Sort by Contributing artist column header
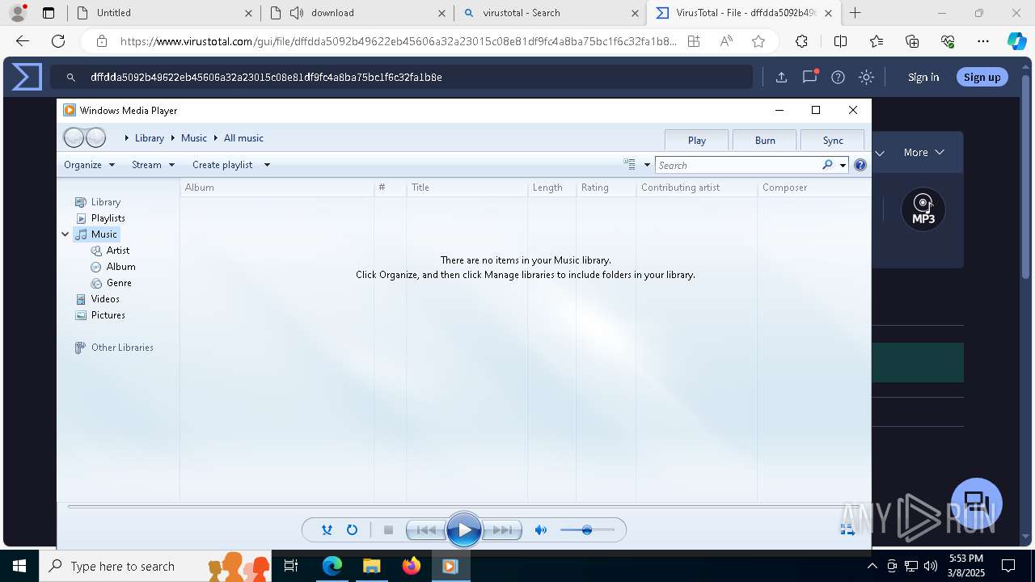This screenshot has height=582, width=1035. click(x=696, y=188)
